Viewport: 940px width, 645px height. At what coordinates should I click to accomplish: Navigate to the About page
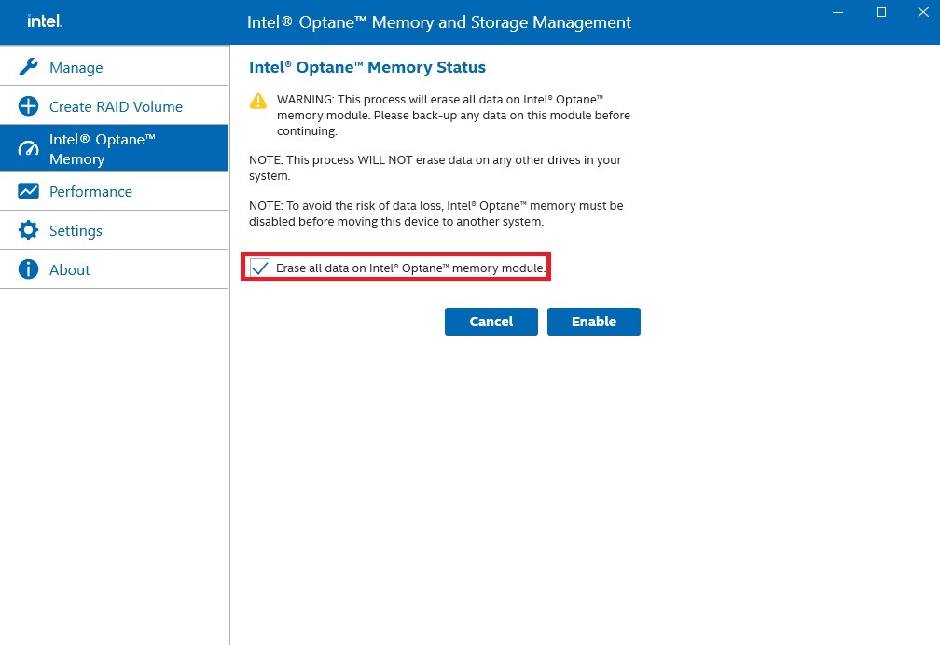[69, 269]
